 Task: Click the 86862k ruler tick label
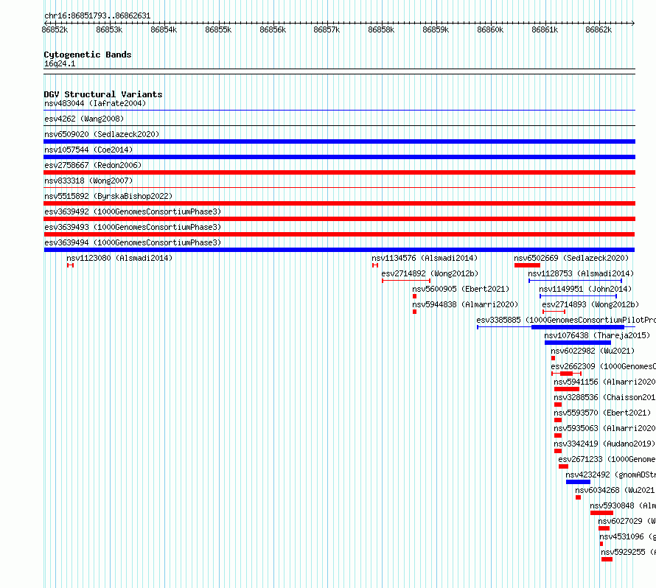[x=599, y=29]
